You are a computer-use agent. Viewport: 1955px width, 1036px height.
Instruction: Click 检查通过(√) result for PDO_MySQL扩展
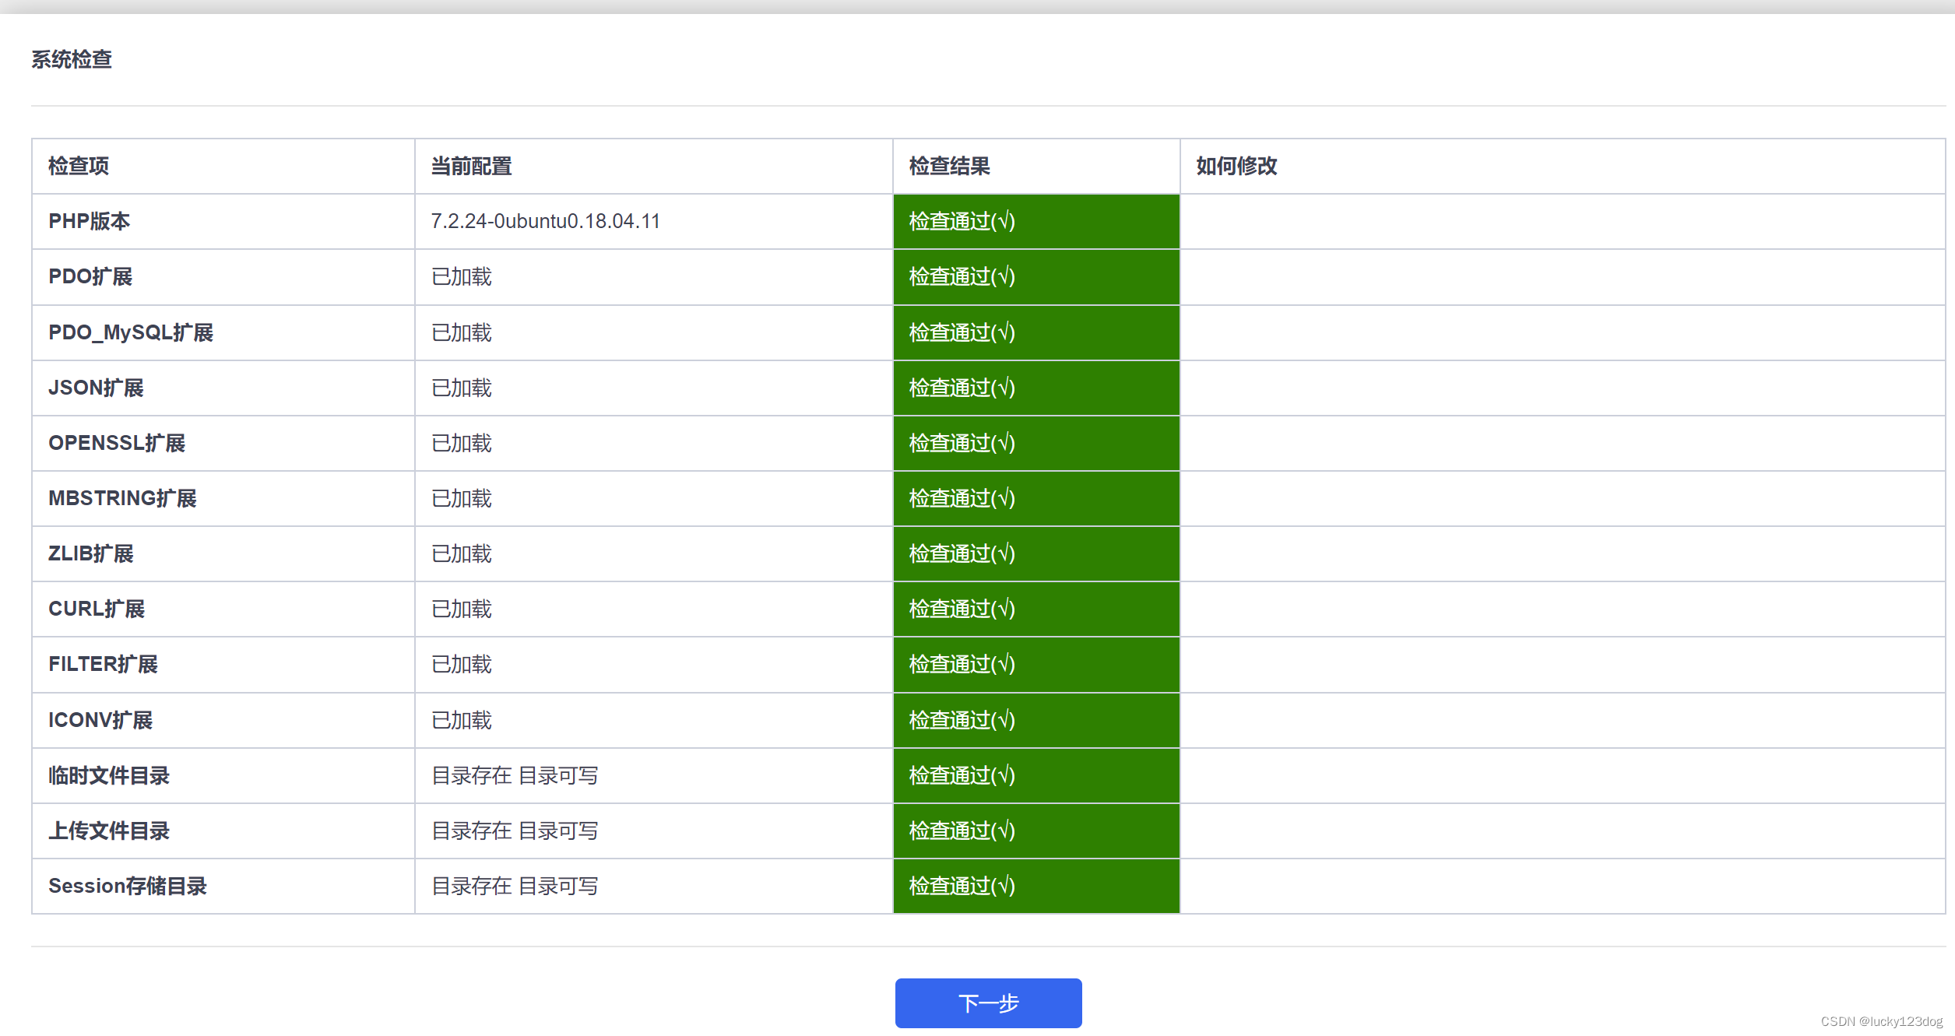coord(1036,332)
